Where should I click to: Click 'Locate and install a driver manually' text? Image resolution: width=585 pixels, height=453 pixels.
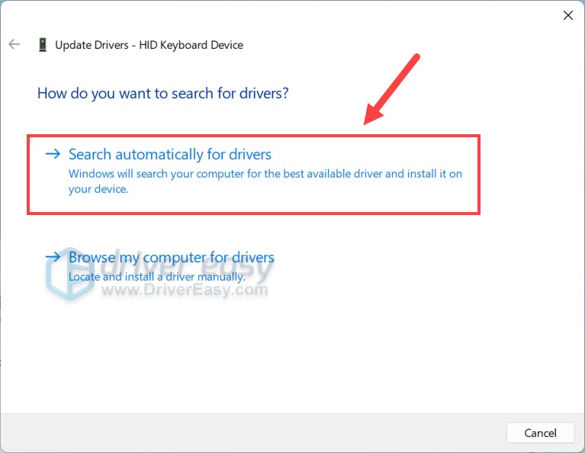(156, 277)
